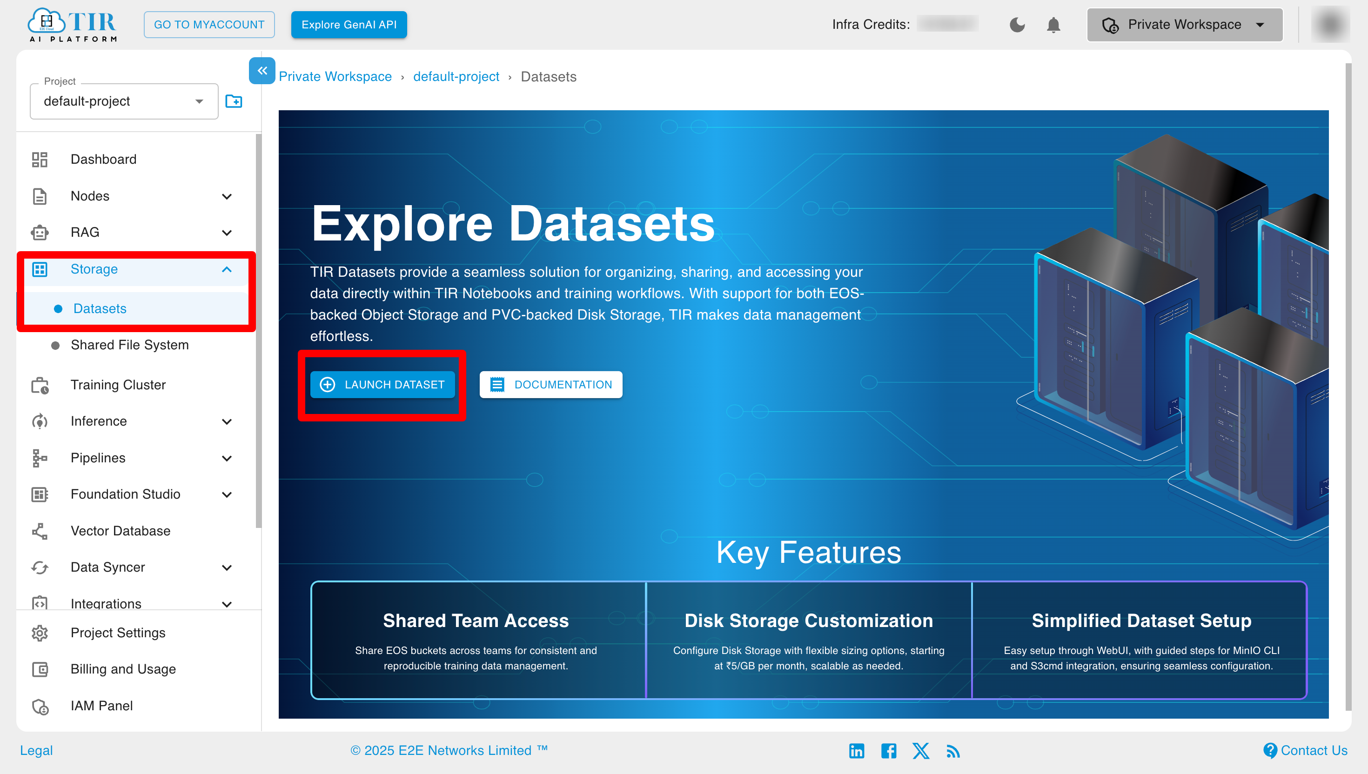Click the collapse sidebar arrow

[262, 72]
